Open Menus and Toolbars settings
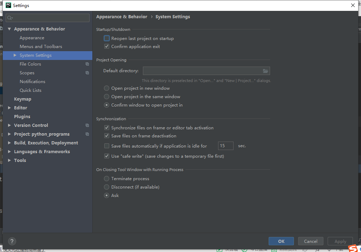Screen dimensions: 361x252 click(x=41, y=47)
